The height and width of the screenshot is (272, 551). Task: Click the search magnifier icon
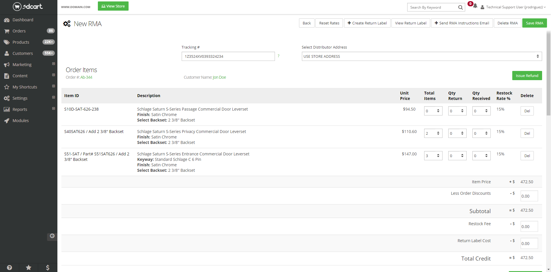(460, 7)
